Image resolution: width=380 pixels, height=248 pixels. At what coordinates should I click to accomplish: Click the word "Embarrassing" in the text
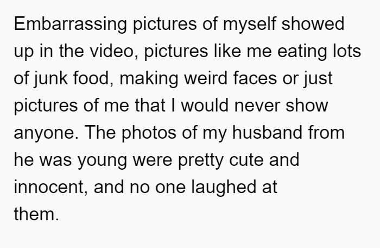point(70,24)
